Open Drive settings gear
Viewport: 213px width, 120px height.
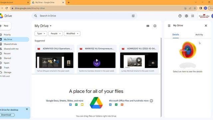click(186, 16)
